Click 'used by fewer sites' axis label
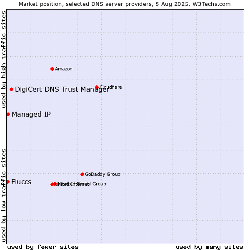Viewport: 250px width, 250px height. (43, 247)
